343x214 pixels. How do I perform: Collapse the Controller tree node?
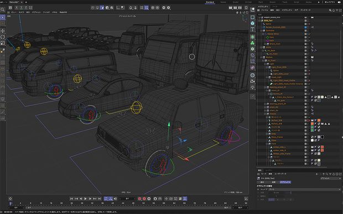tap(262, 30)
